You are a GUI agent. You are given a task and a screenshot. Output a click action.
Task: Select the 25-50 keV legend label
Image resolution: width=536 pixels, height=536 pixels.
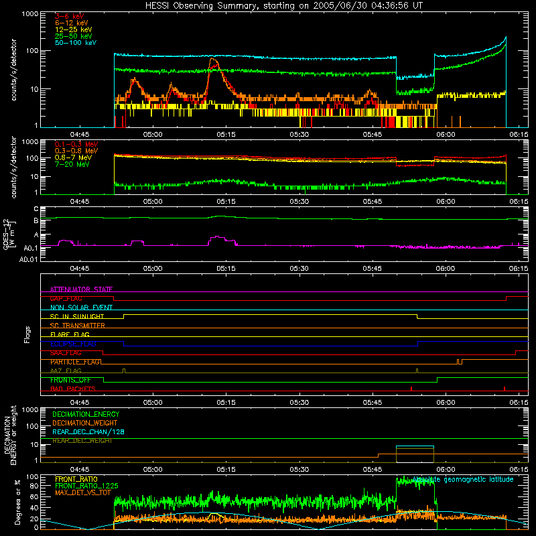point(73,36)
